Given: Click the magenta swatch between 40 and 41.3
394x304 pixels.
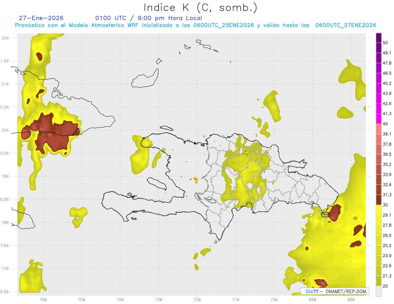Looking at the screenshot, I should 379,119.
